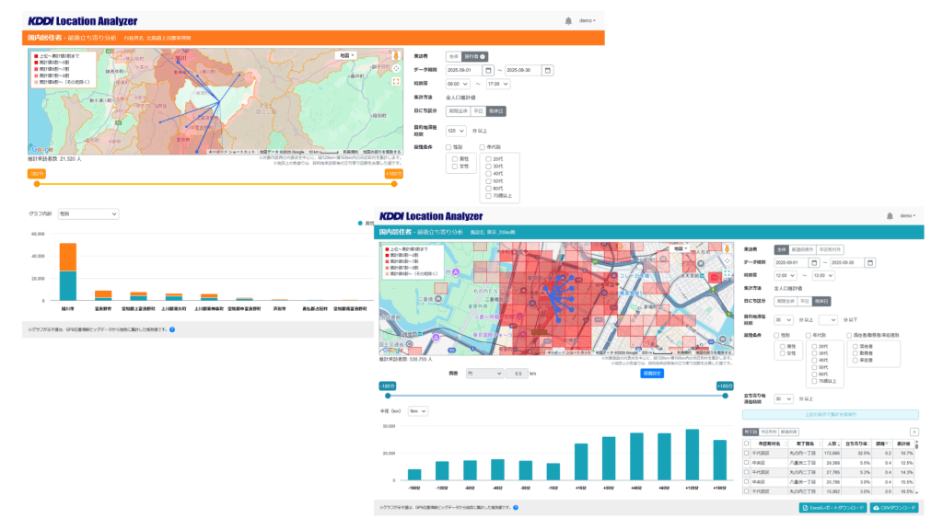Enable 性別 checkbox in the orange window
Screen dimensions: 943x530
click(448, 147)
